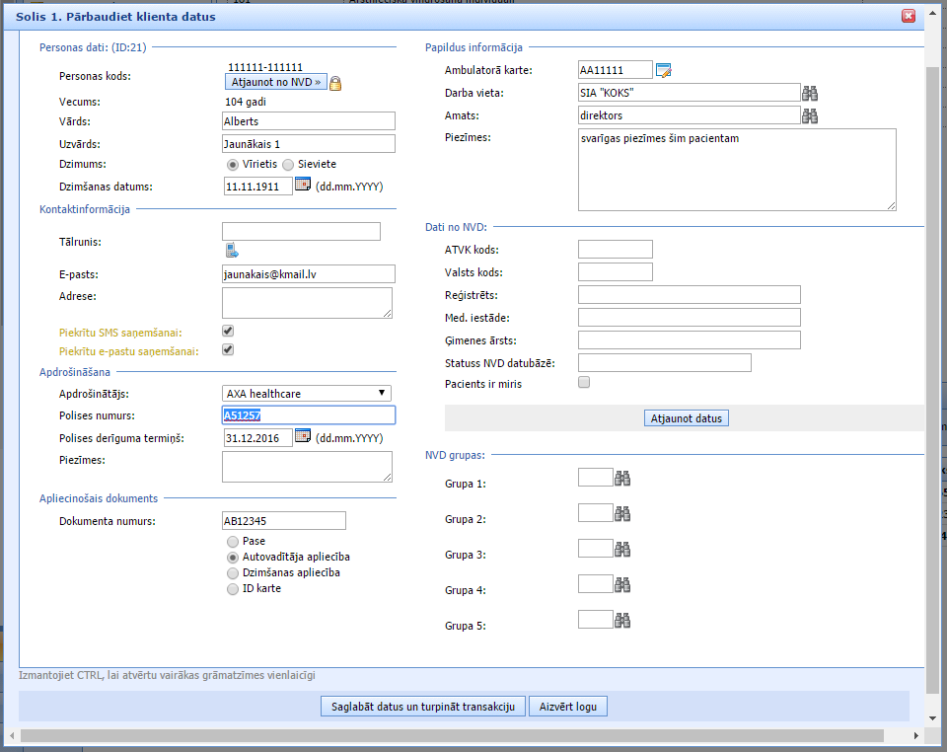This screenshot has height=752, width=947.
Task: Open calendar picker for Dzimšanas datums
Action: point(303,185)
